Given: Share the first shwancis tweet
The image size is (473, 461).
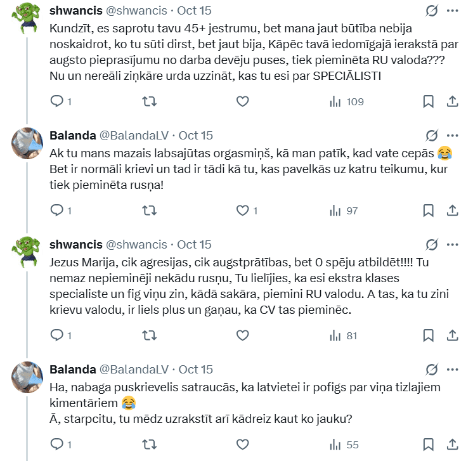Looking at the screenshot, I should click(x=453, y=101).
